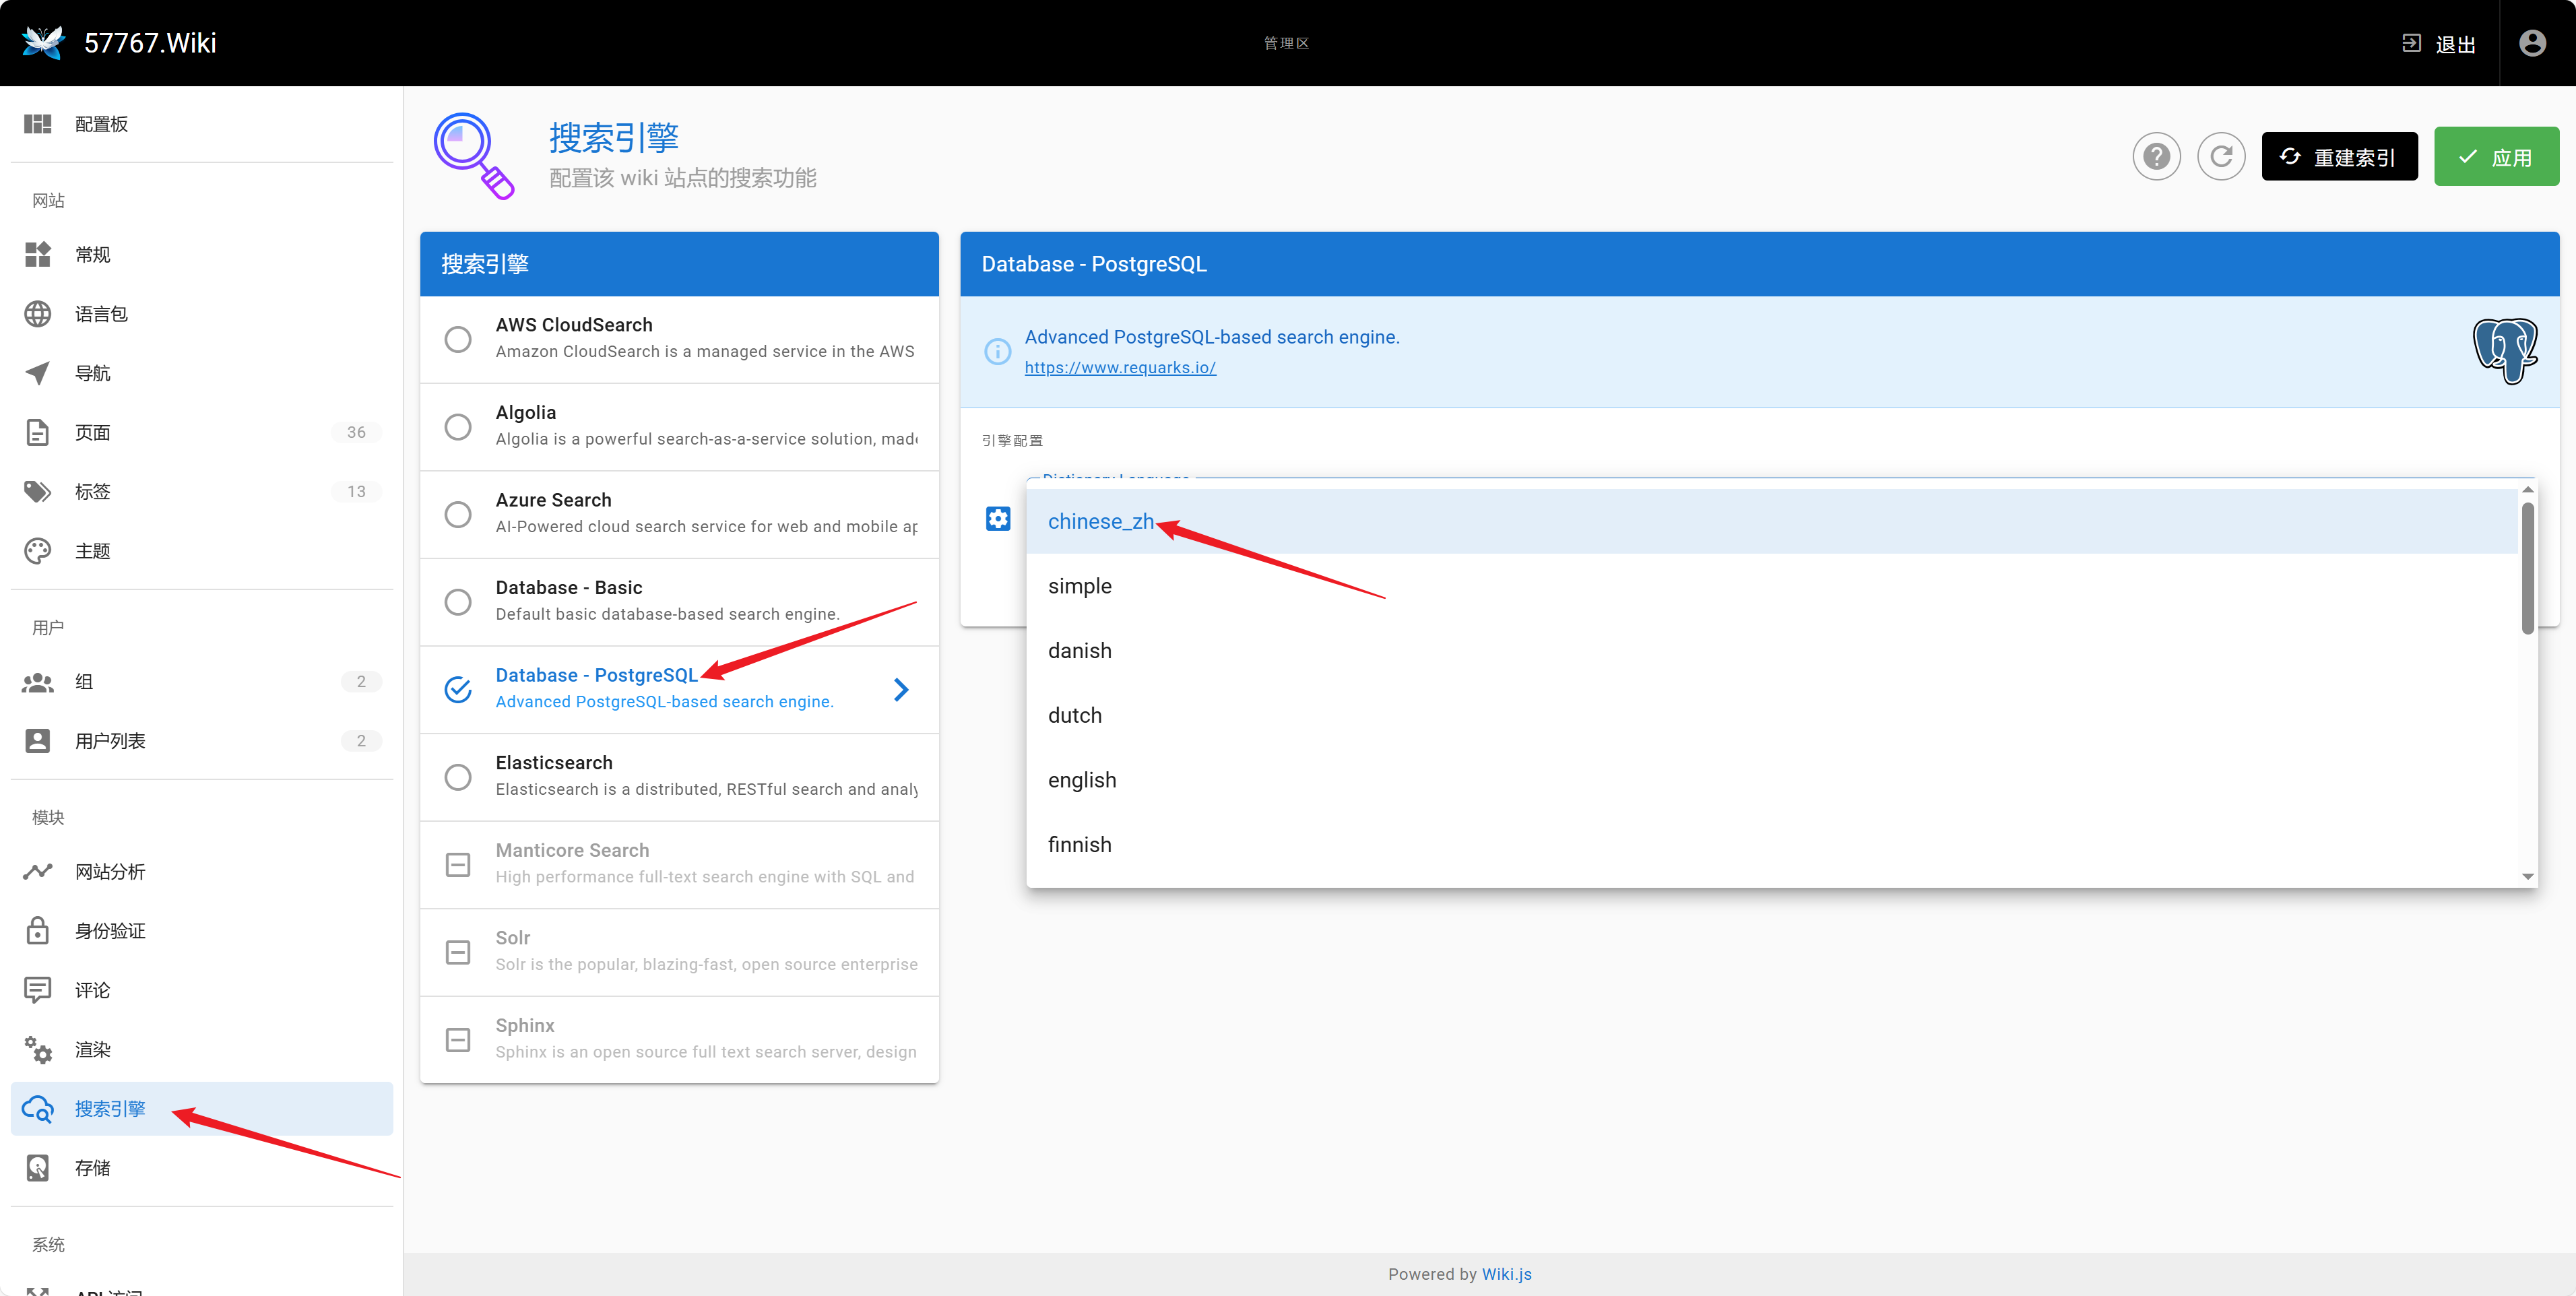Viewport: 2576px width, 1296px height.
Task: Click the 主题 palette icon
Action: coord(37,551)
